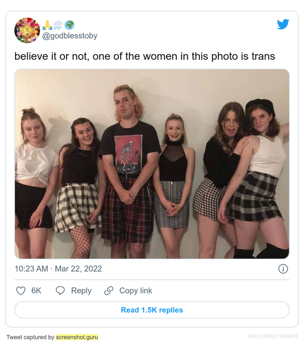Open the group photo in the tweet
Screen dimensions: 304x352
pos(152,164)
